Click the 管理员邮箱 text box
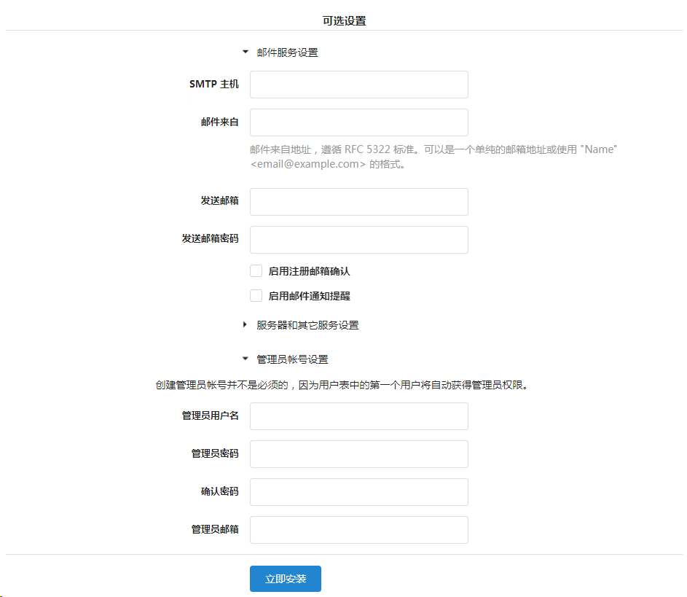 (358, 530)
